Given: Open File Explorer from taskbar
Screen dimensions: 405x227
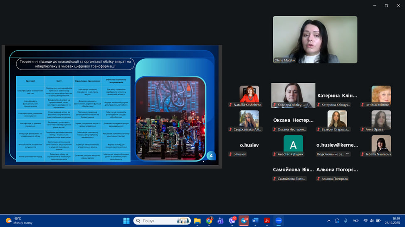Looking at the screenshot, I should pos(197,221).
